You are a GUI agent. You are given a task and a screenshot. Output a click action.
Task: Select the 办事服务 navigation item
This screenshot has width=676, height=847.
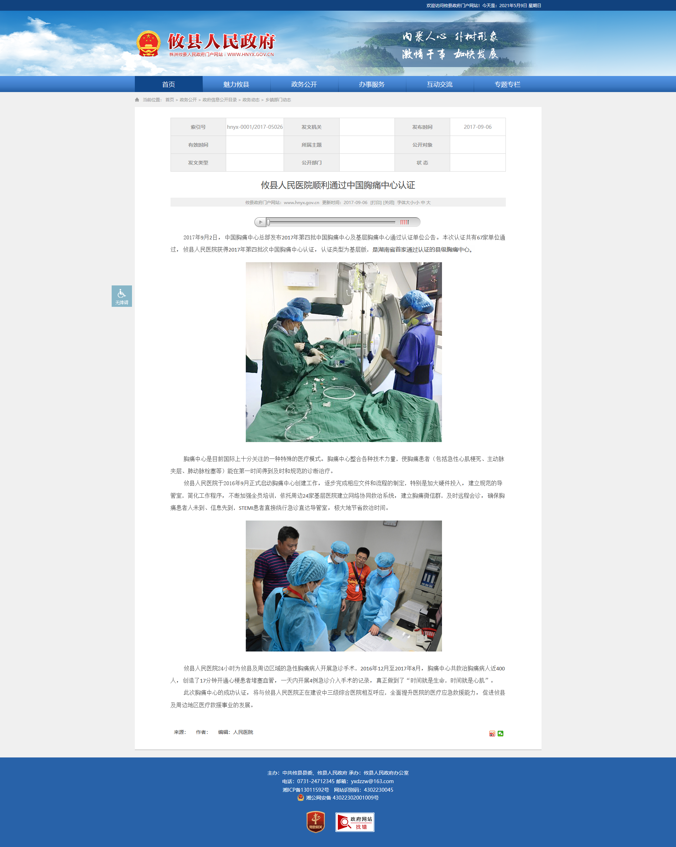pyautogui.click(x=372, y=85)
